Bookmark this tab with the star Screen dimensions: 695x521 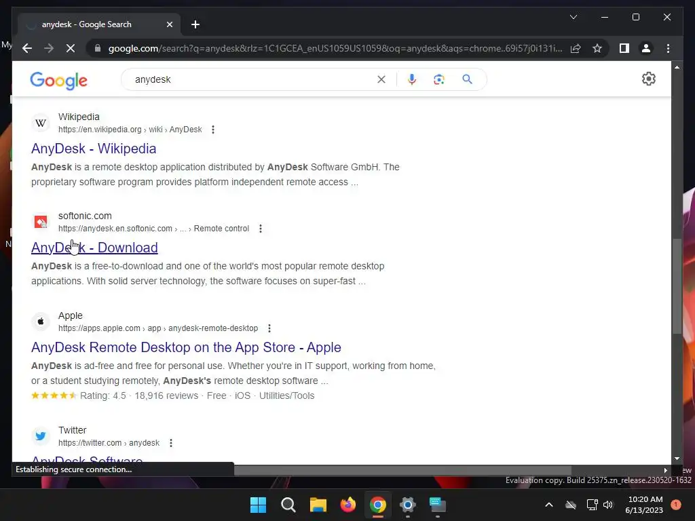pyautogui.click(x=597, y=48)
